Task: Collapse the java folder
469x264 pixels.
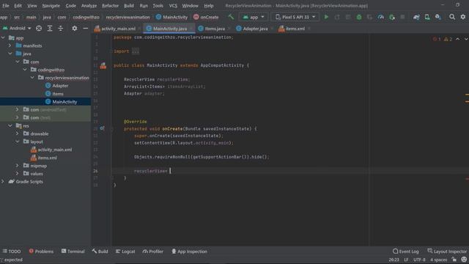Action: click(x=10, y=54)
